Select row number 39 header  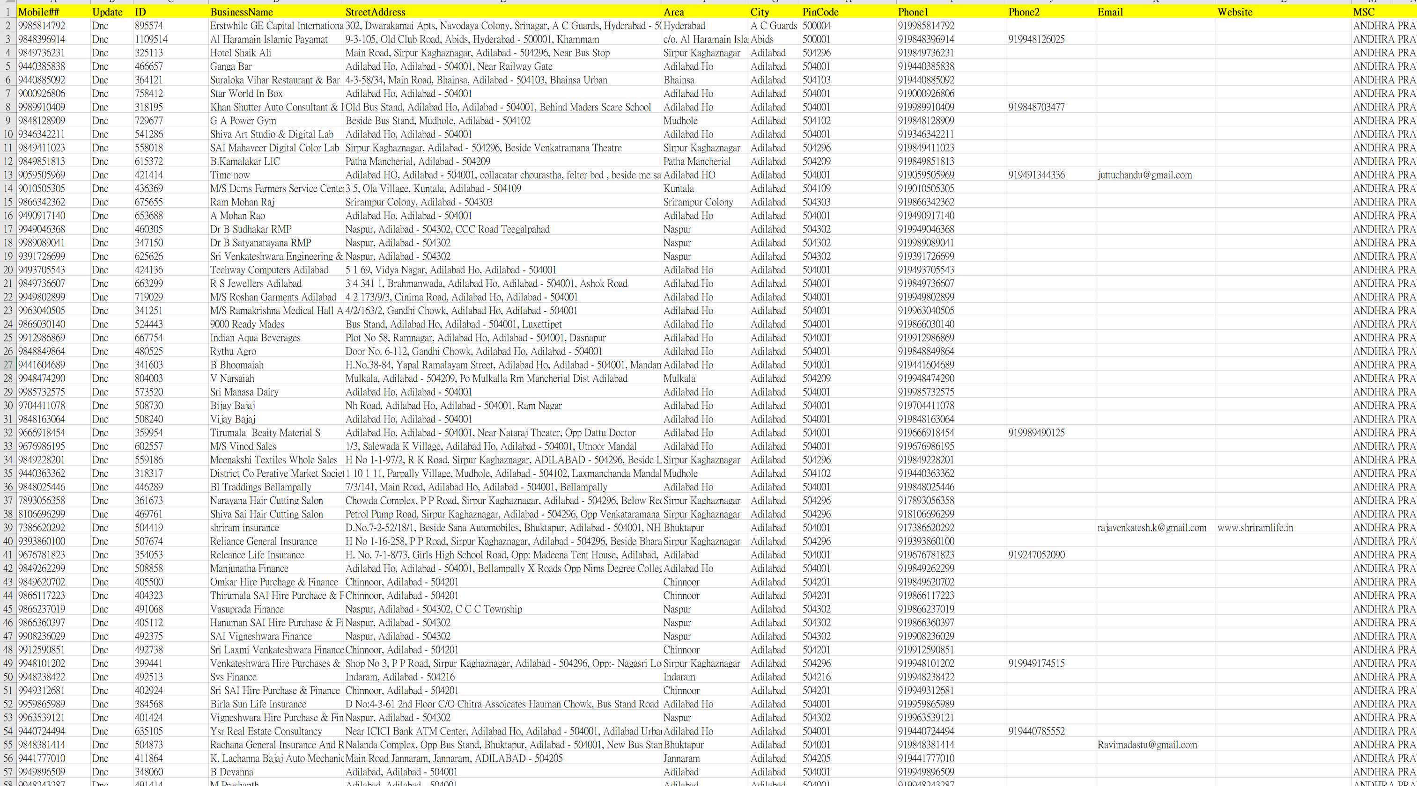tap(8, 528)
